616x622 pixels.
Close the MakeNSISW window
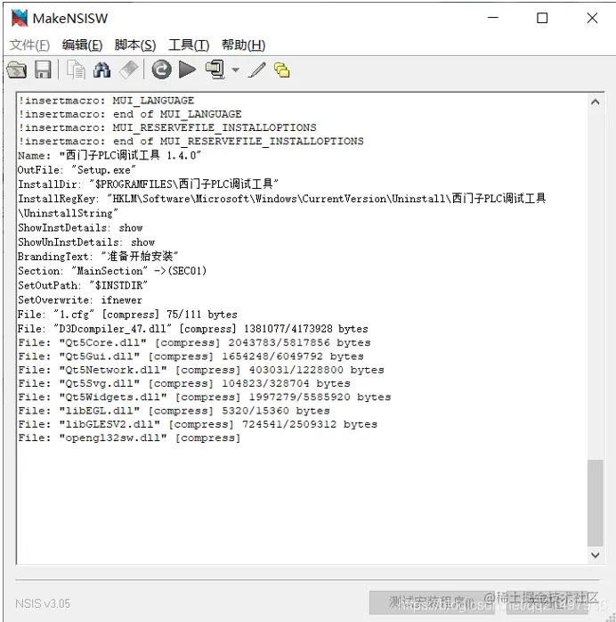pos(592,18)
